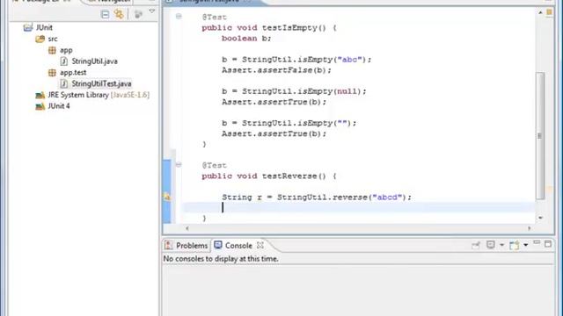Click the 'public void testReverse()' line
The width and height of the screenshot is (563, 316).
[269, 176]
